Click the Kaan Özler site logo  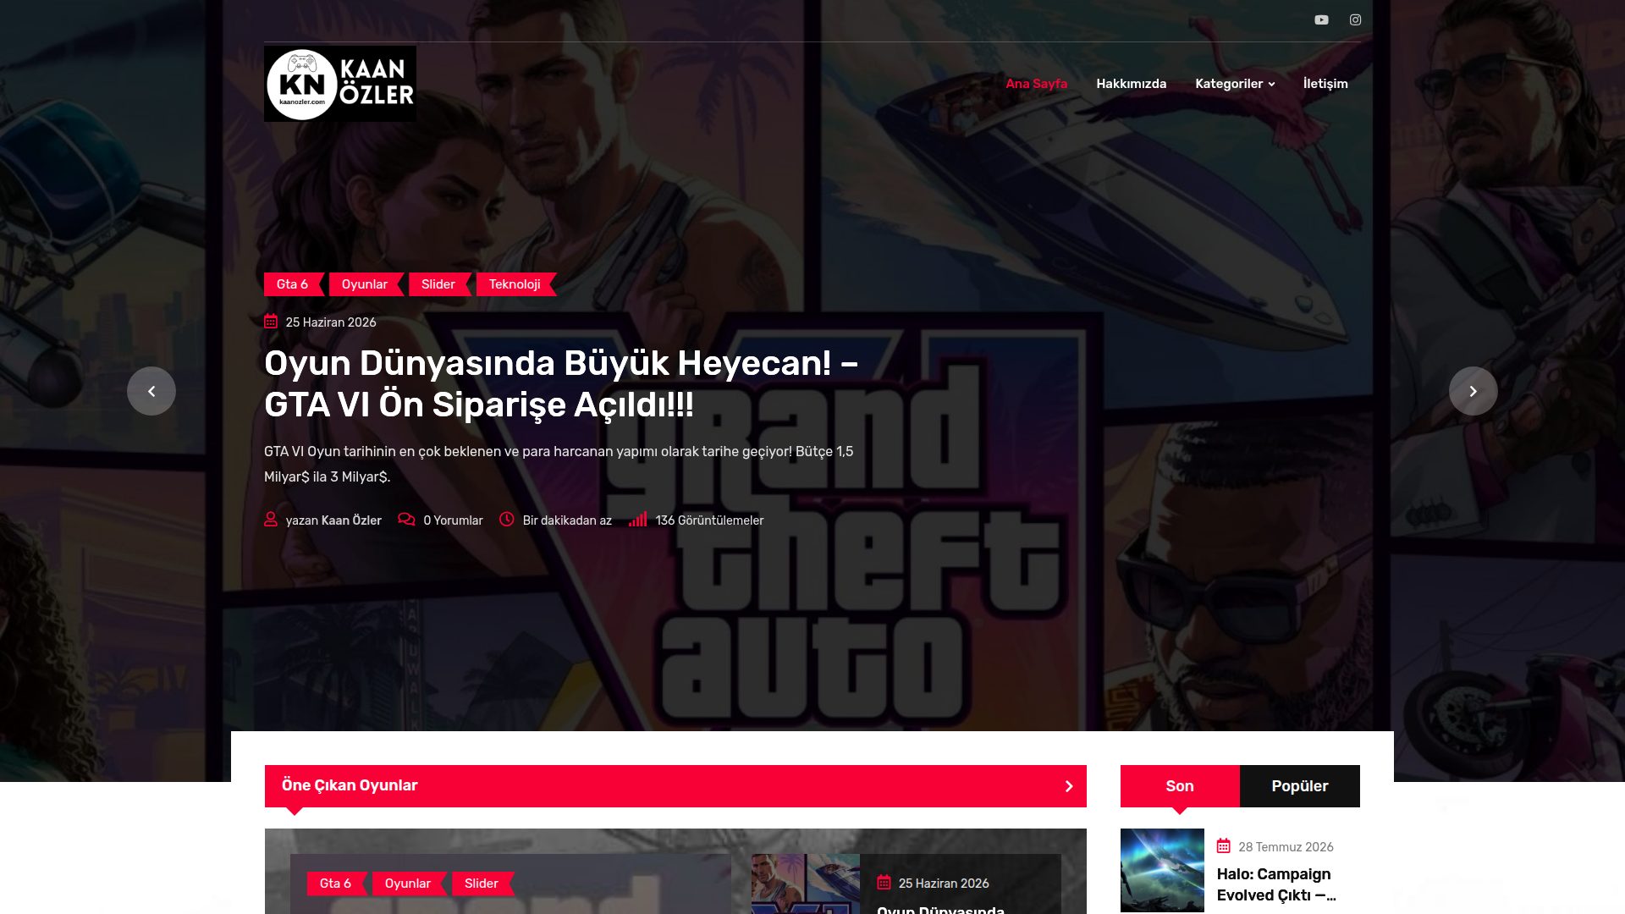click(x=340, y=84)
